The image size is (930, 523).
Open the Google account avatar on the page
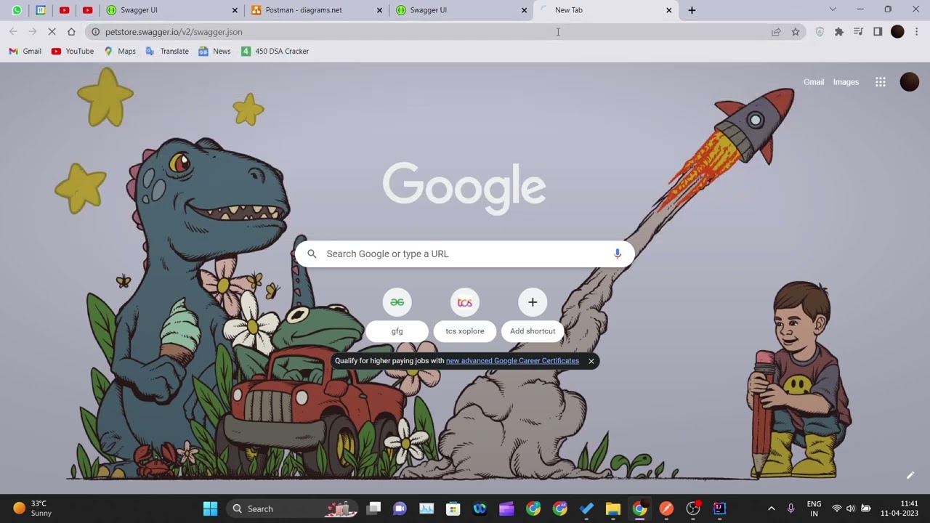pos(910,82)
